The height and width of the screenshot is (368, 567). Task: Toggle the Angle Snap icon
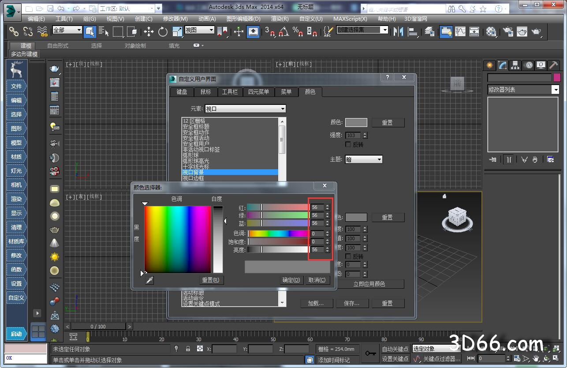click(x=284, y=31)
